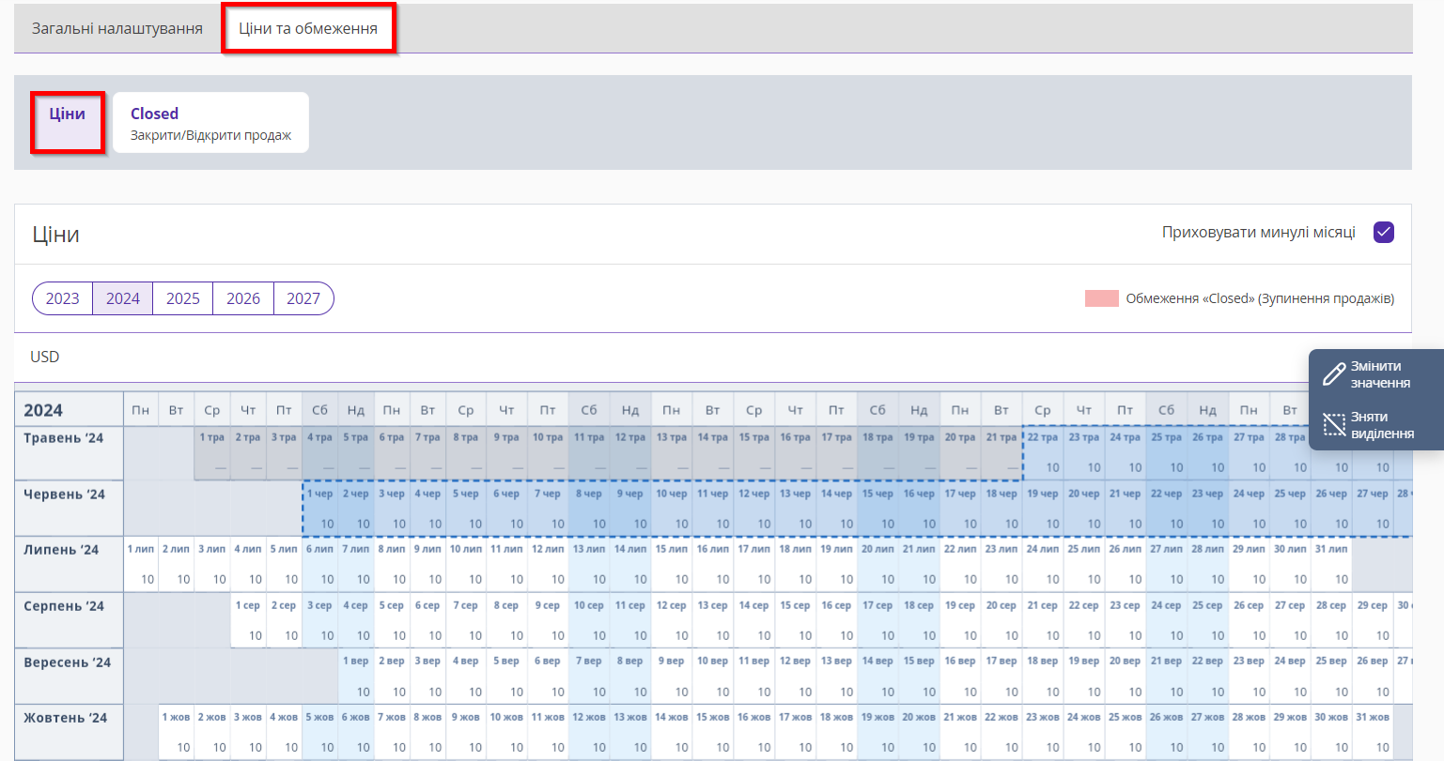Pick the 12 лип price cell
The width and height of the screenshot is (1444, 761).
pos(548,564)
